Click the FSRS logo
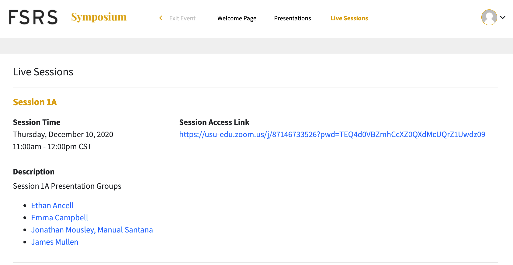Screen dimensions: 513x265 click(33, 17)
